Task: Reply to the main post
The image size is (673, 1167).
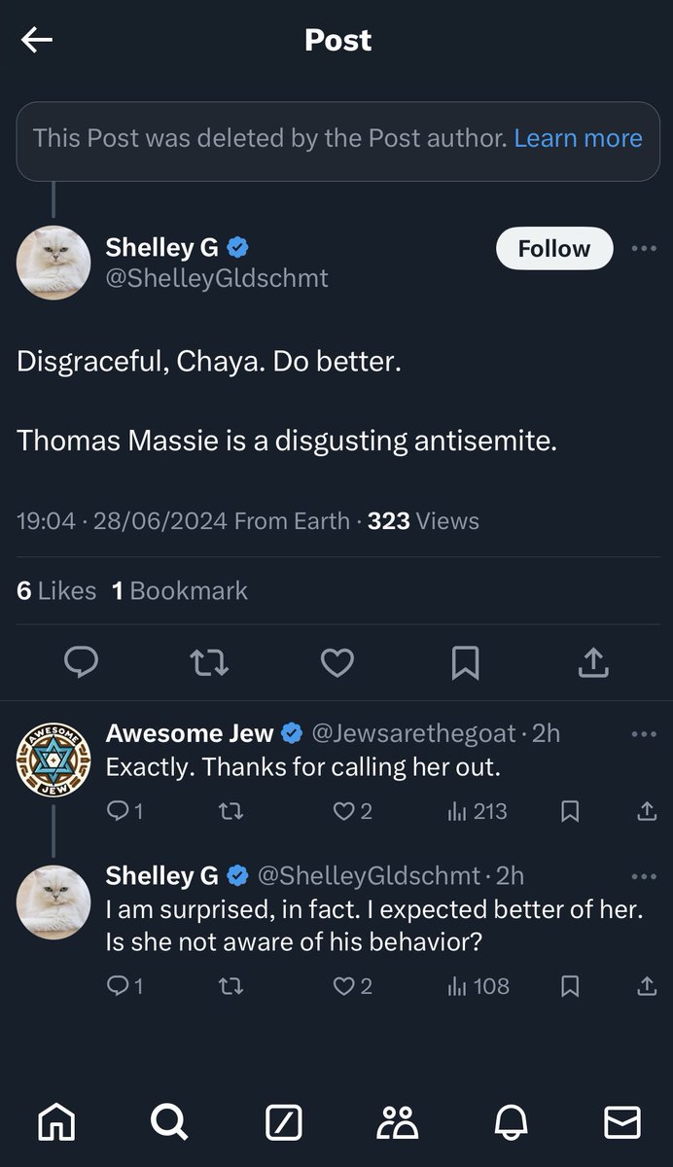Action: [81, 663]
